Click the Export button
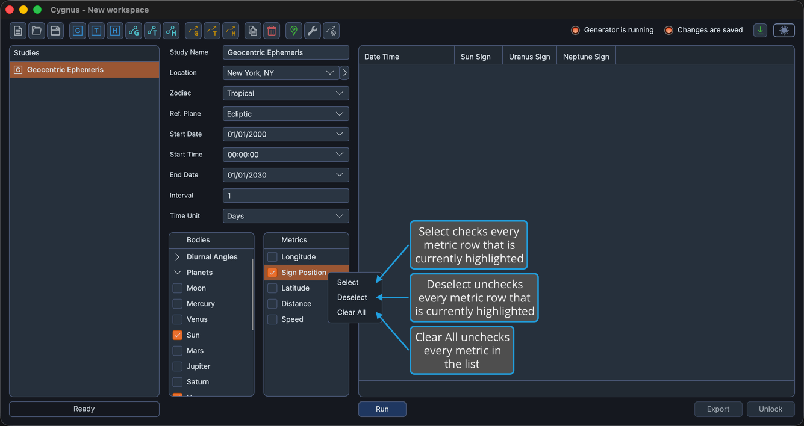 718,409
